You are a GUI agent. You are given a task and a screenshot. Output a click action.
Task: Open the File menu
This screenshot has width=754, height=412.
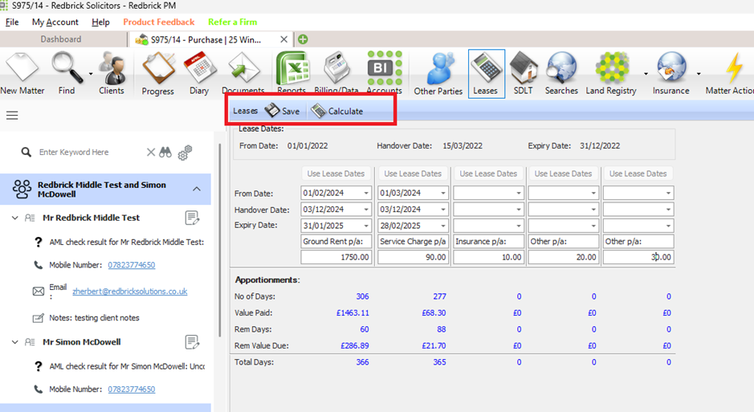click(x=12, y=22)
